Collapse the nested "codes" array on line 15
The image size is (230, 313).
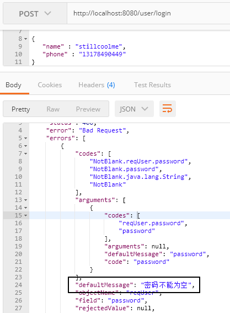pyautogui.click(x=25, y=216)
